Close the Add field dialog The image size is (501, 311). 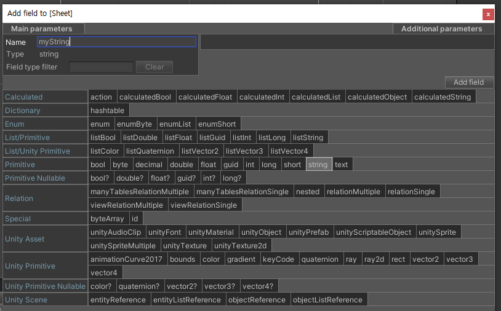488,14
